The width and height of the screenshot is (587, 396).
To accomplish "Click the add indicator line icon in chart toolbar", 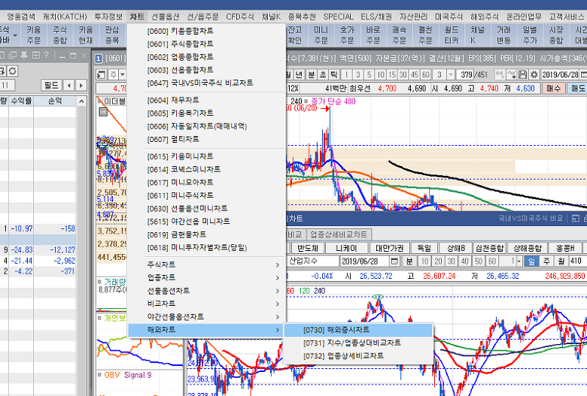I will pyautogui.click(x=512, y=75).
